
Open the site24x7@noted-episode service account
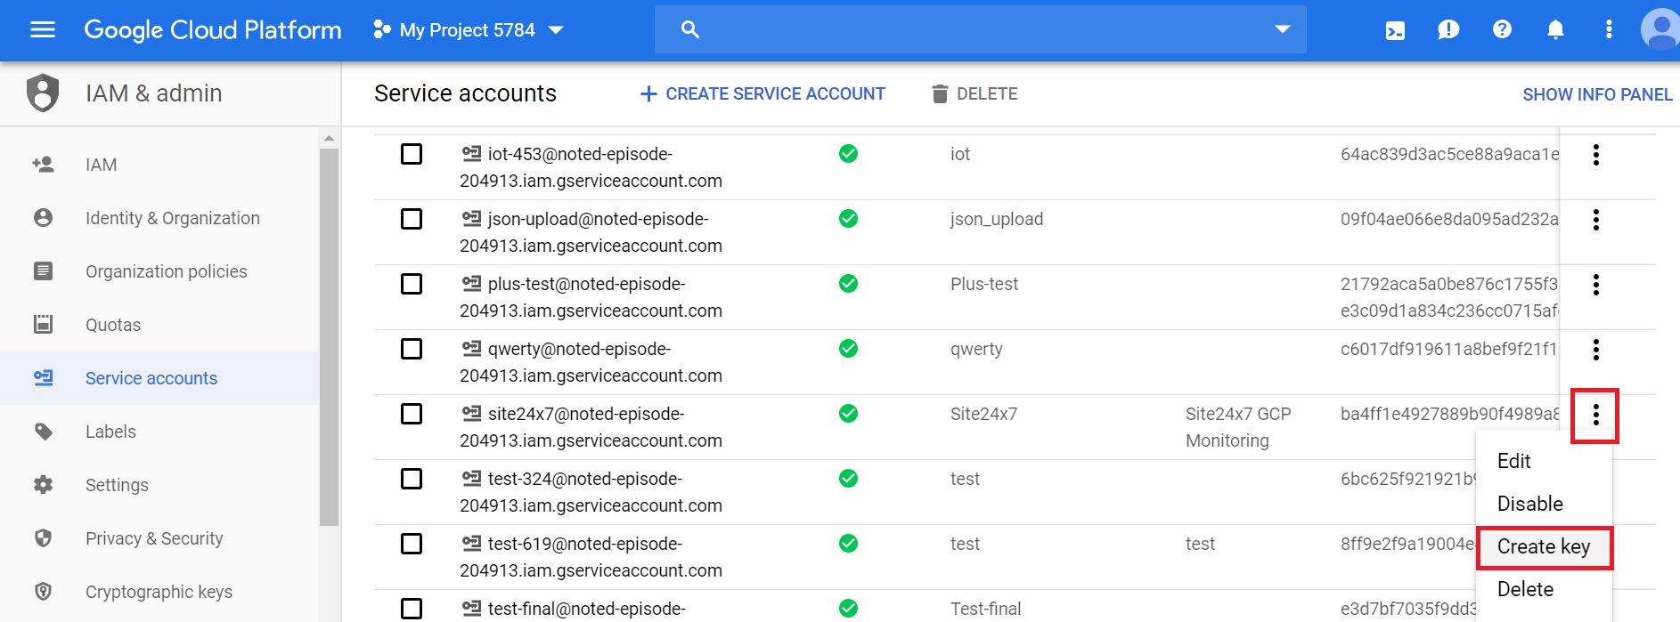(591, 427)
